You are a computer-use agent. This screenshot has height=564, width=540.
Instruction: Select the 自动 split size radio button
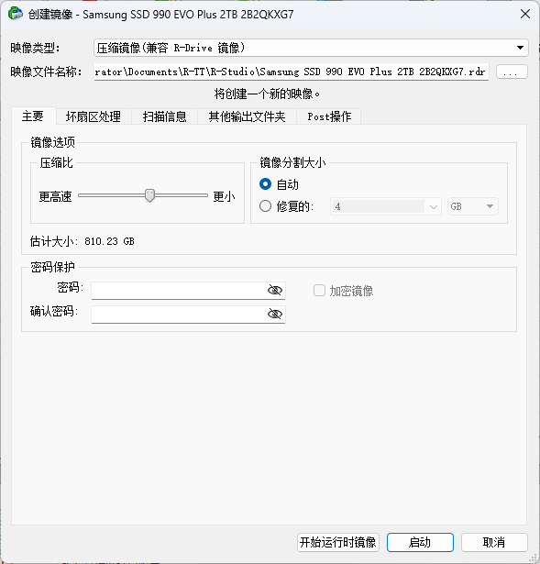pyautogui.click(x=265, y=184)
